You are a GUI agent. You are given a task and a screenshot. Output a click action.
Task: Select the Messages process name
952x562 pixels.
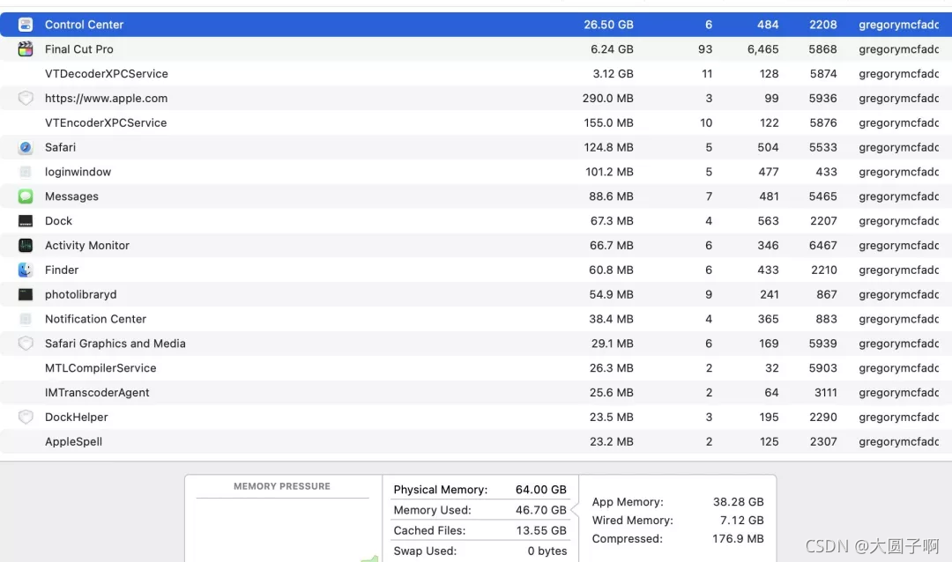tap(71, 196)
